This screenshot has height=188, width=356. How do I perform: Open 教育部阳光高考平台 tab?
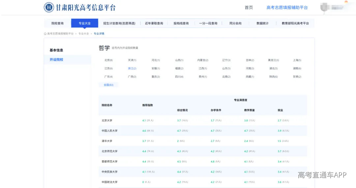pos(295,23)
